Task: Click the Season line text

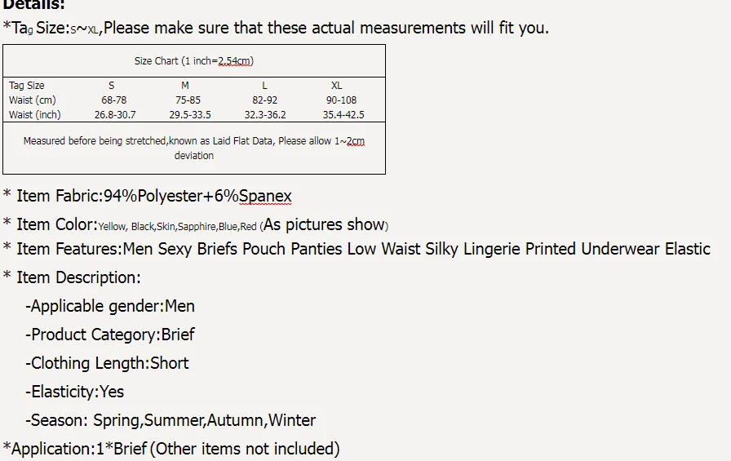Action: 171,421
